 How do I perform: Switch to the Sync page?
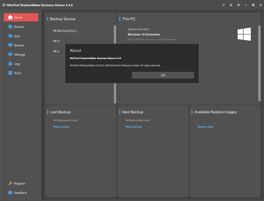[17, 36]
